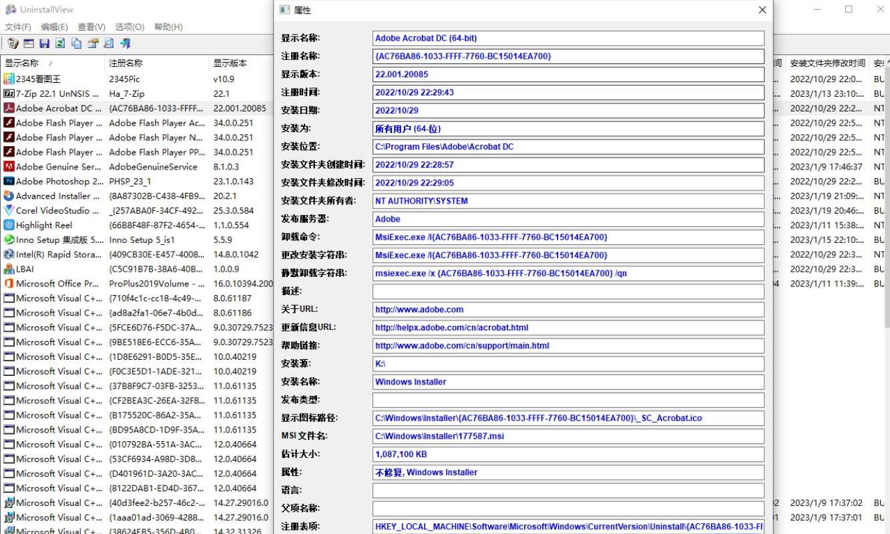Click the Flash Player icon for Adobe Flash Player Ac...
Image resolution: width=890 pixels, height=534 pixels.
coord(9,123)
